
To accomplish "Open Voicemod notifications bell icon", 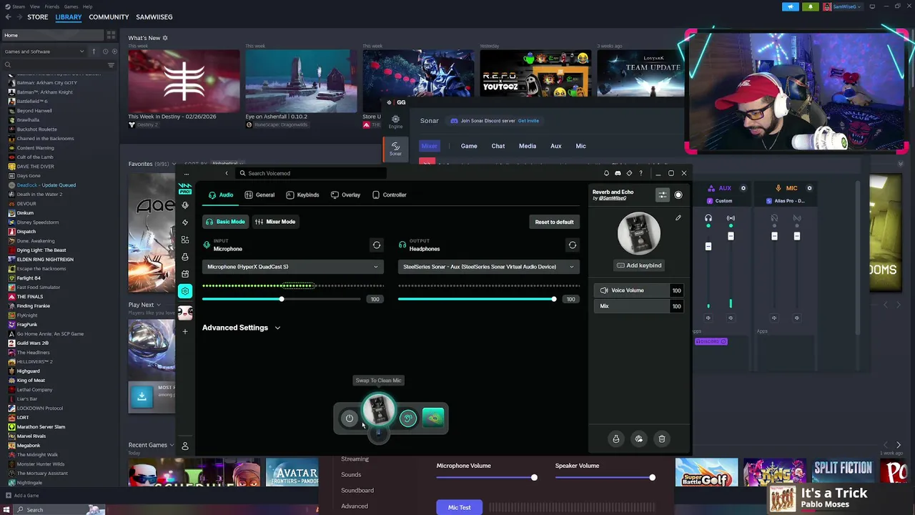I will click(x=606, y=173).
